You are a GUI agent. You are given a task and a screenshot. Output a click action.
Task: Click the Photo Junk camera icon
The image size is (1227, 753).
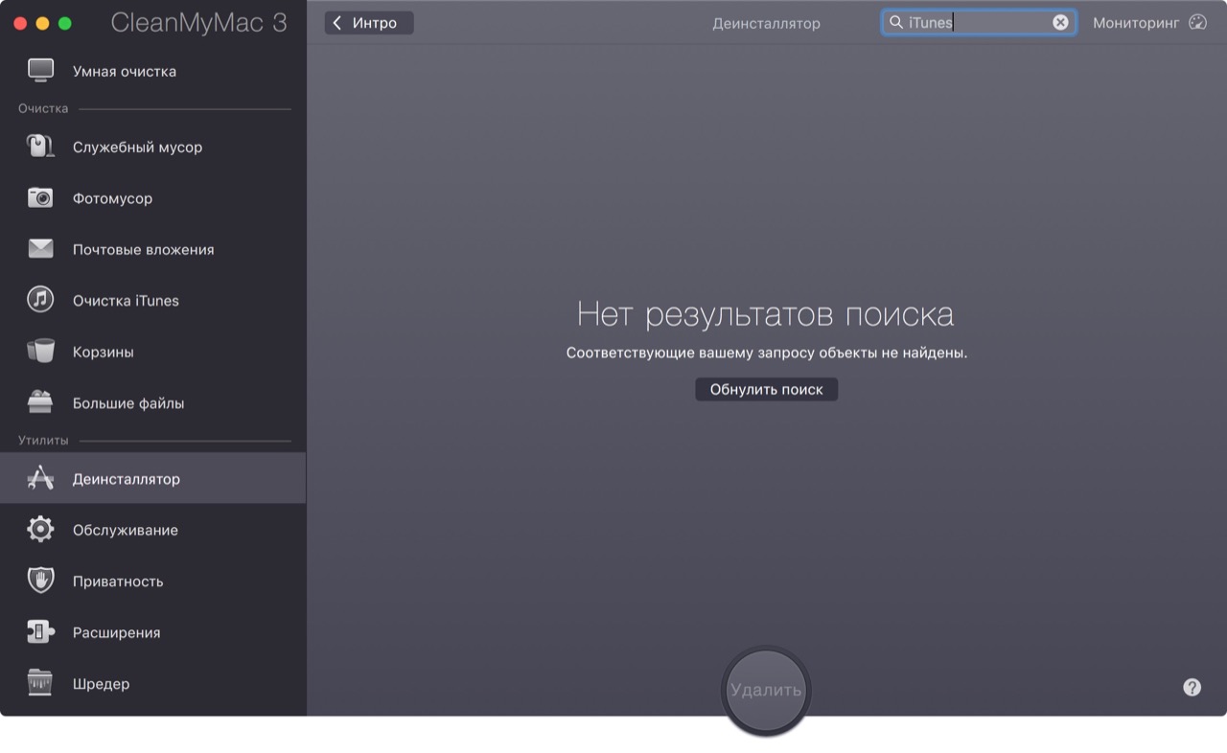[x=40, y=198]
